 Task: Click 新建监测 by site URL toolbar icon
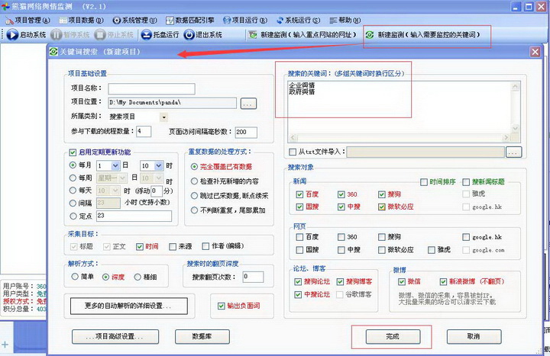click(x=254, y=35)
